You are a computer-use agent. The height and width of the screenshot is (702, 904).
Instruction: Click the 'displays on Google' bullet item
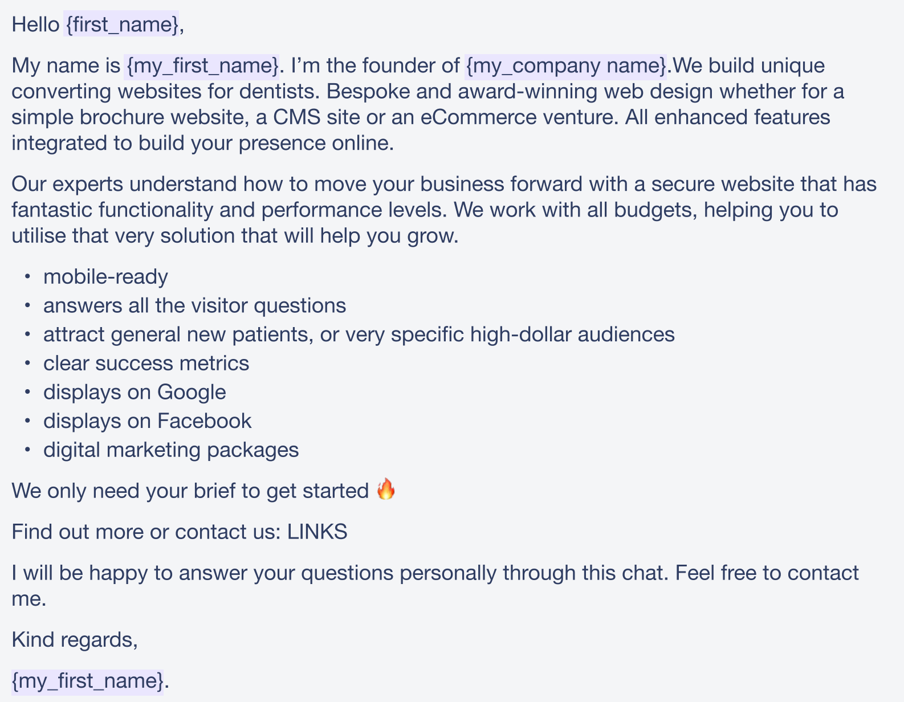[x=135, y=393]
